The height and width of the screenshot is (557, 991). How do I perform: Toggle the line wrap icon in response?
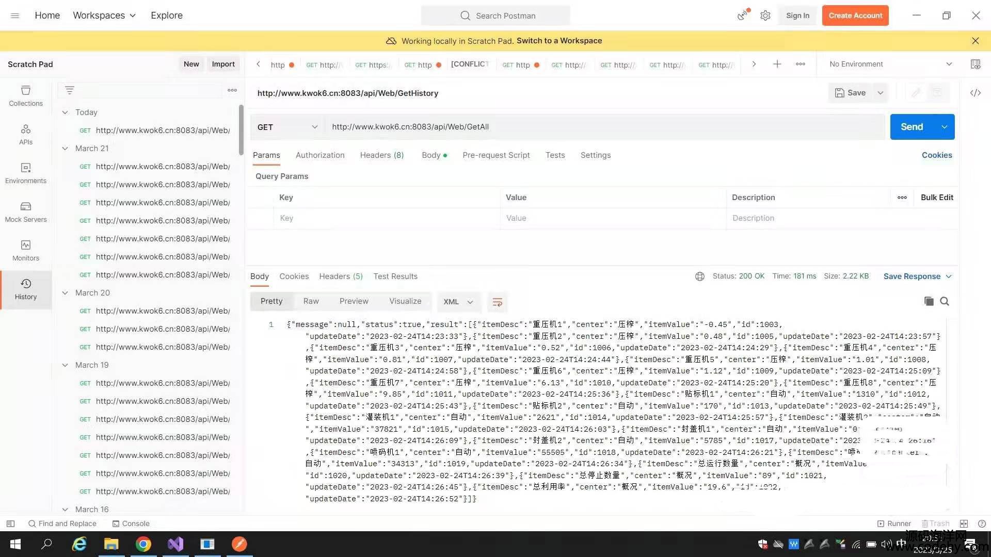click(497, 302)
